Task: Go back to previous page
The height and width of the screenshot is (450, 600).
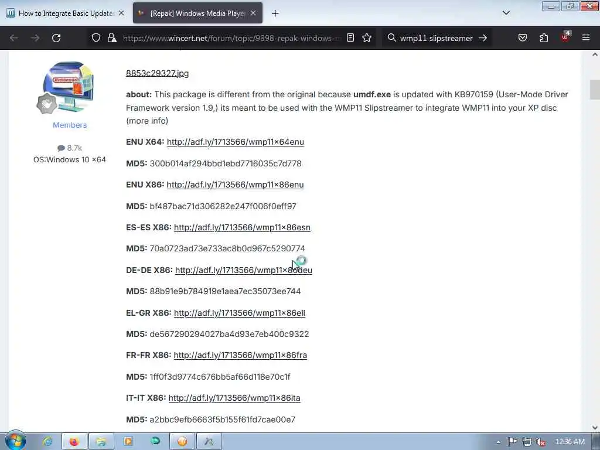Action: (14, 38)
